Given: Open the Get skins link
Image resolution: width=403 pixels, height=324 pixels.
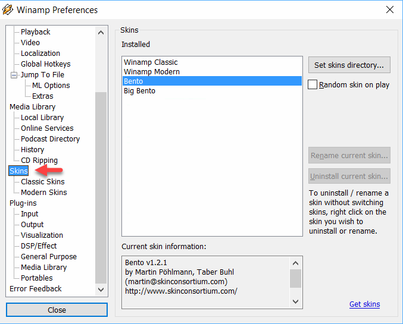Looking at the screenshot, I should click(x=364, y=304).
